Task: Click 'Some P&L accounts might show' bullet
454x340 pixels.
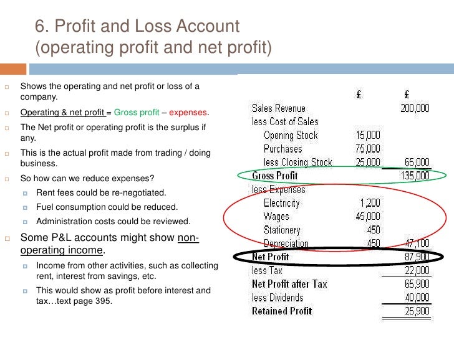Action: [110, 243]
